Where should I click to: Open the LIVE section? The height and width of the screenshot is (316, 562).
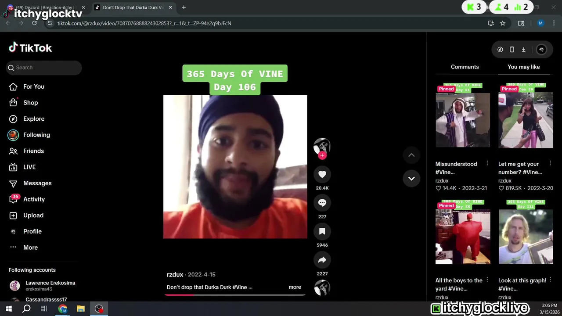point(29,167)
